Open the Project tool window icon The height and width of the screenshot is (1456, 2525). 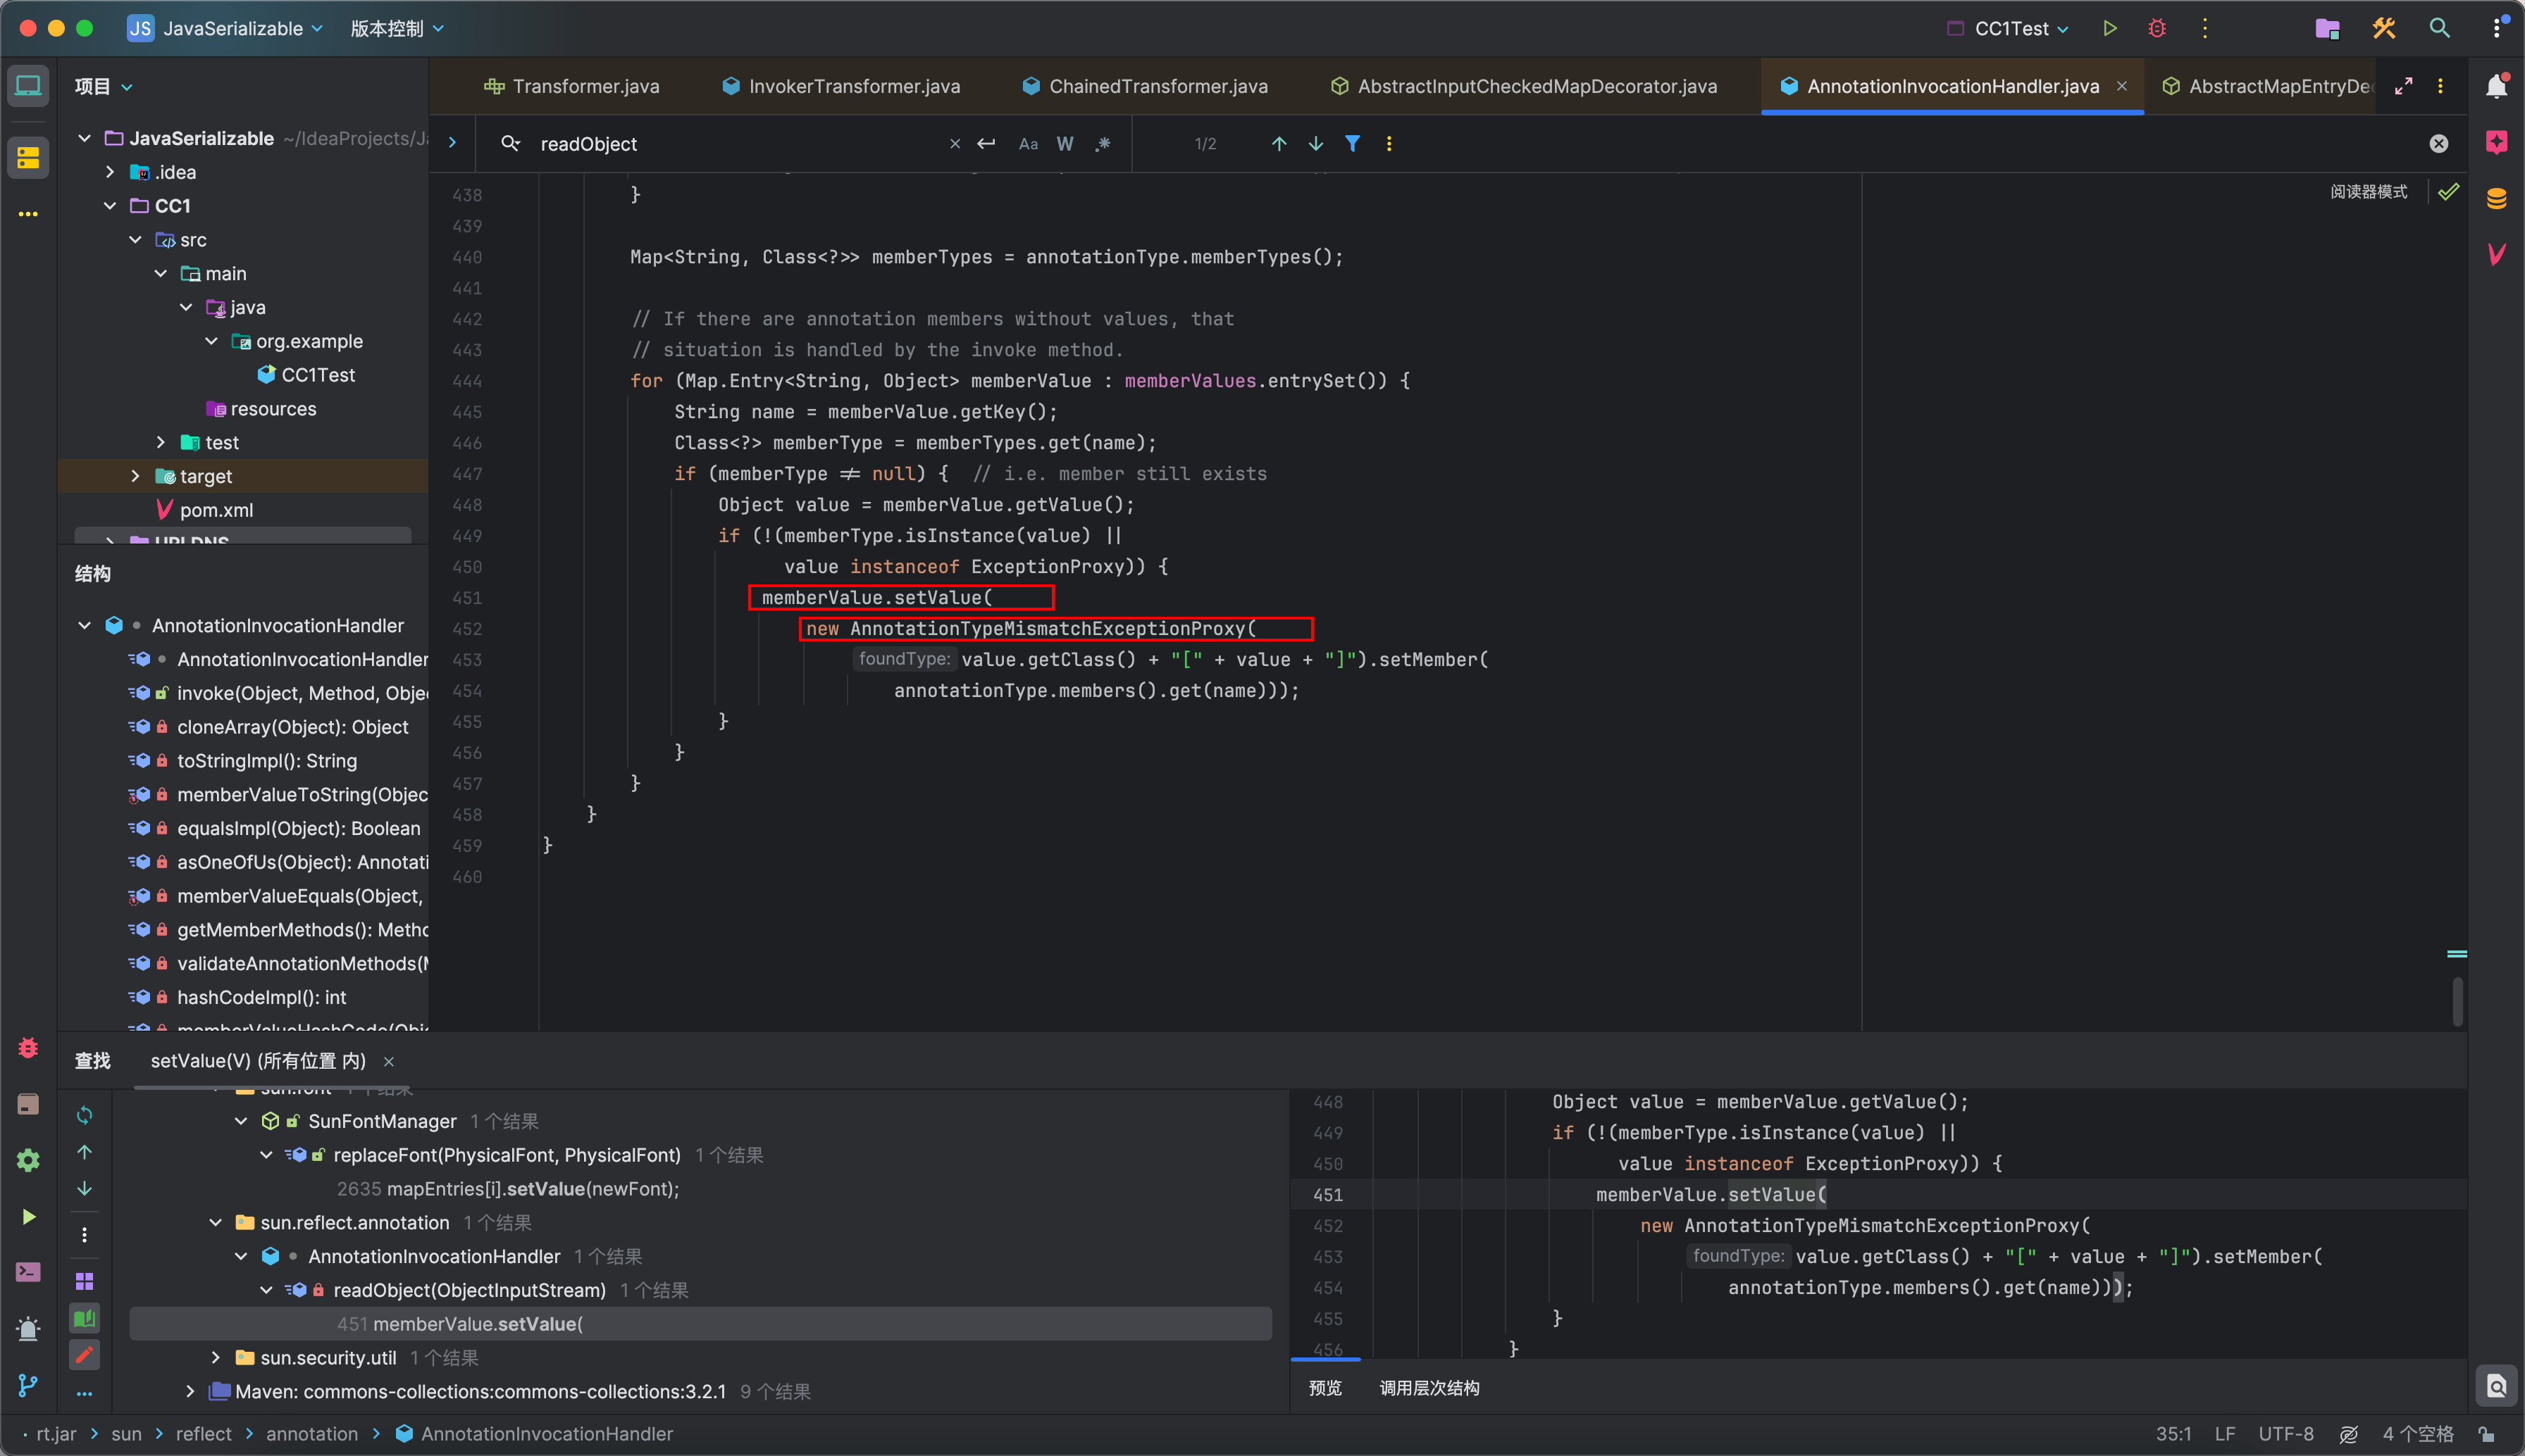point(28,86)
